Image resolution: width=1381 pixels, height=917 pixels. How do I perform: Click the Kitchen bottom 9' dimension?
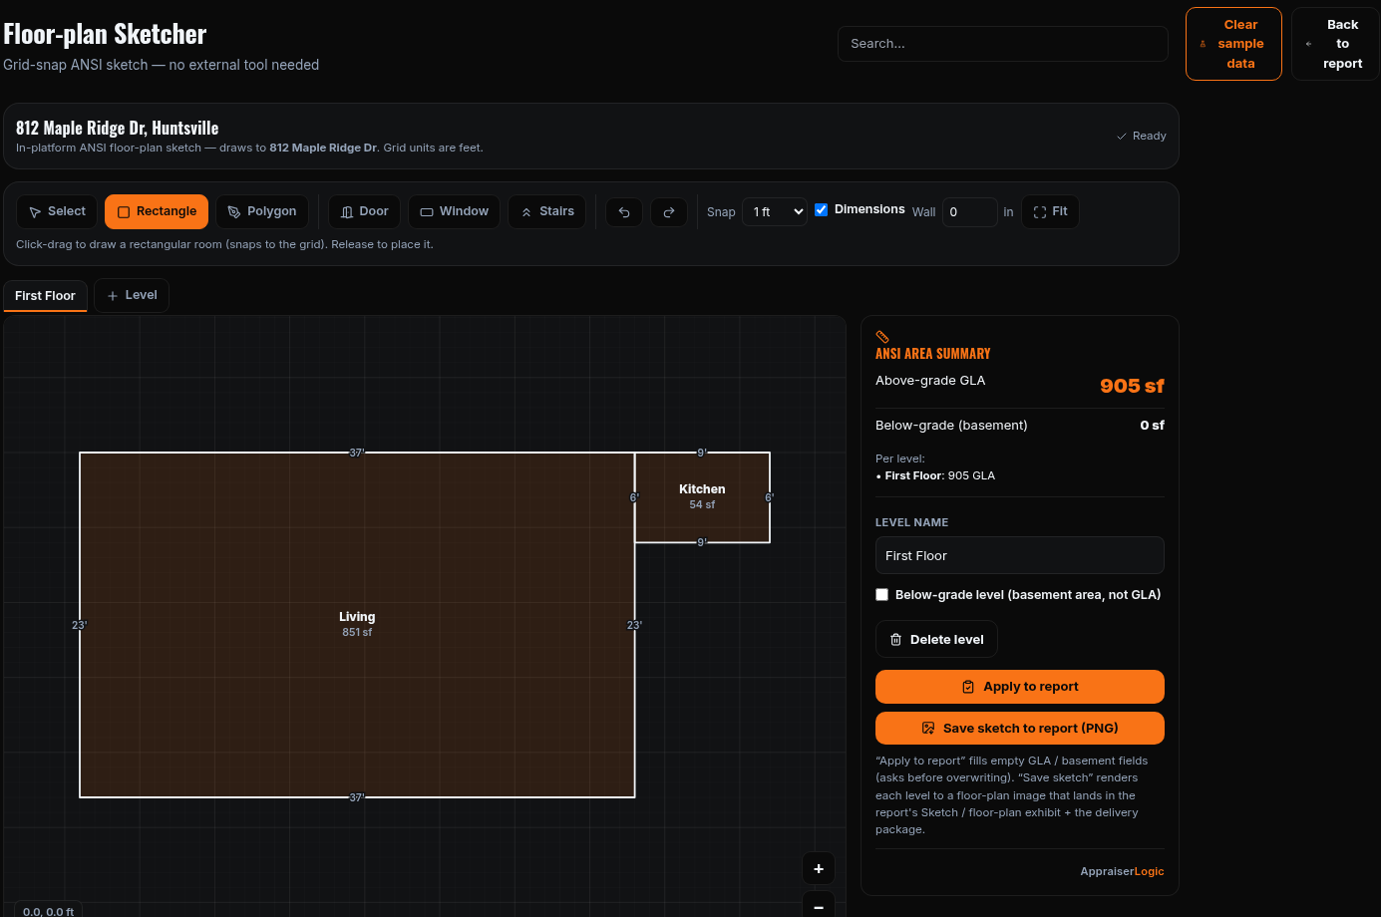click(x=702, y=542)
